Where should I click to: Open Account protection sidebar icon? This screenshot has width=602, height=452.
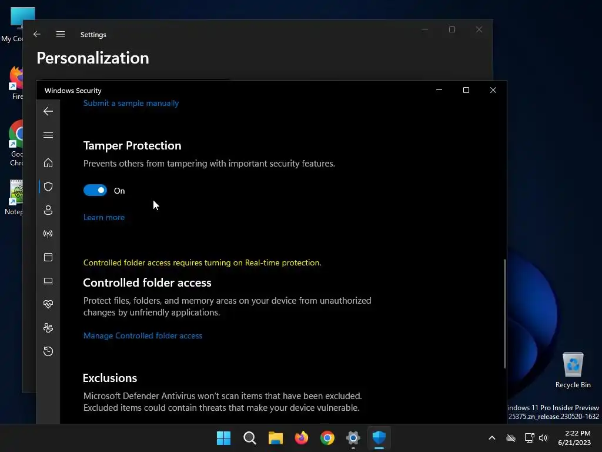point(48,210)
